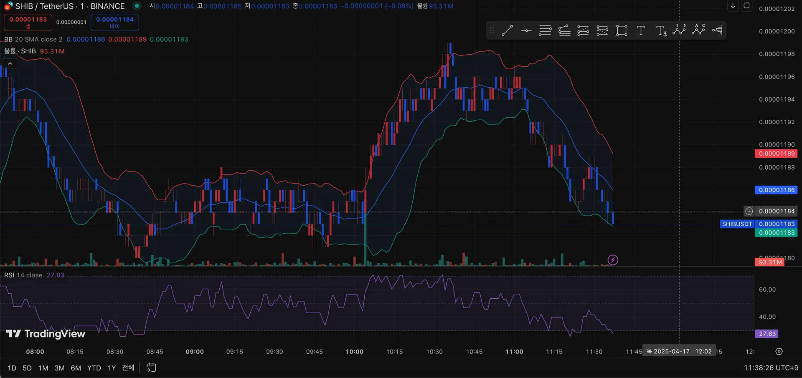Viewport: 802px width, 378px height.
Task: Click the volume SHIB indicator legend
Action: pyautogui.click(x=20, y=51)
